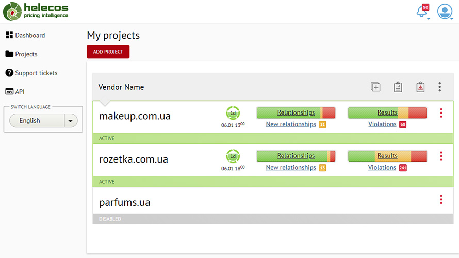Image resolution: width=459 pixels, height=258 pixels.
Task: Open the clipboard report icon in header
Action: click(x=398, y=87)
